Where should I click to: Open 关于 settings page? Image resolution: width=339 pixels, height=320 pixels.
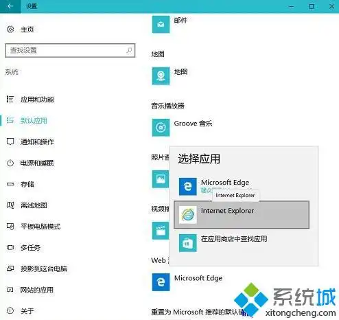[27, 311]
